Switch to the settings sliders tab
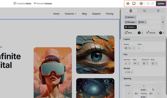 click(x=144, y=11)
